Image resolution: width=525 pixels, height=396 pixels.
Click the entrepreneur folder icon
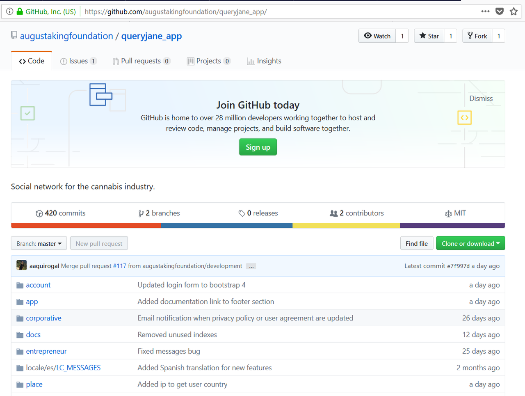[x=20, y=352]
